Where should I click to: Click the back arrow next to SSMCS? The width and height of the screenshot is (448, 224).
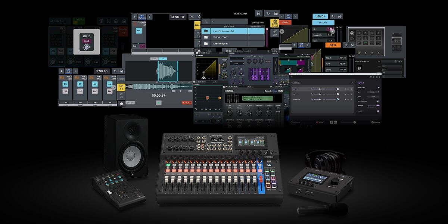pyautogui.click(x=332, y=16)
